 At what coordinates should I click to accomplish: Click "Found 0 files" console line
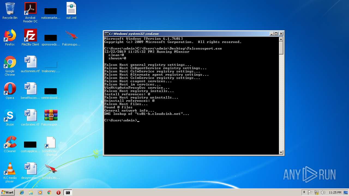(x=118, y=107)
